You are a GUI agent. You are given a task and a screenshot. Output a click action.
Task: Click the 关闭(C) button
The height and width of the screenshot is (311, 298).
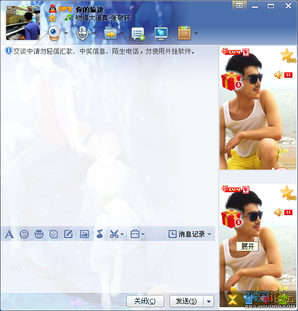(x=145, y=301)
